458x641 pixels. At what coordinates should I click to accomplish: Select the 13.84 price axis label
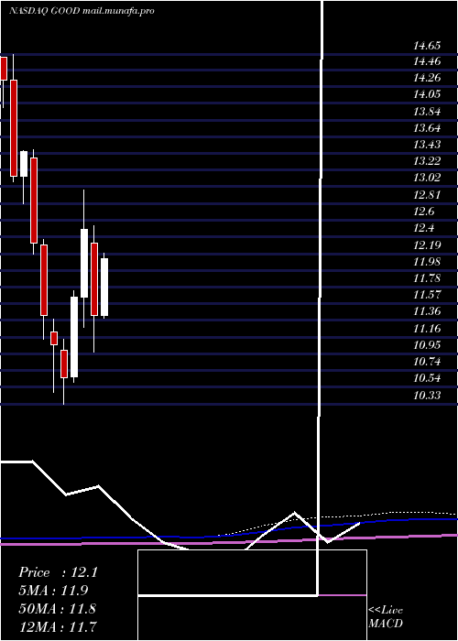tap(427, 112)
